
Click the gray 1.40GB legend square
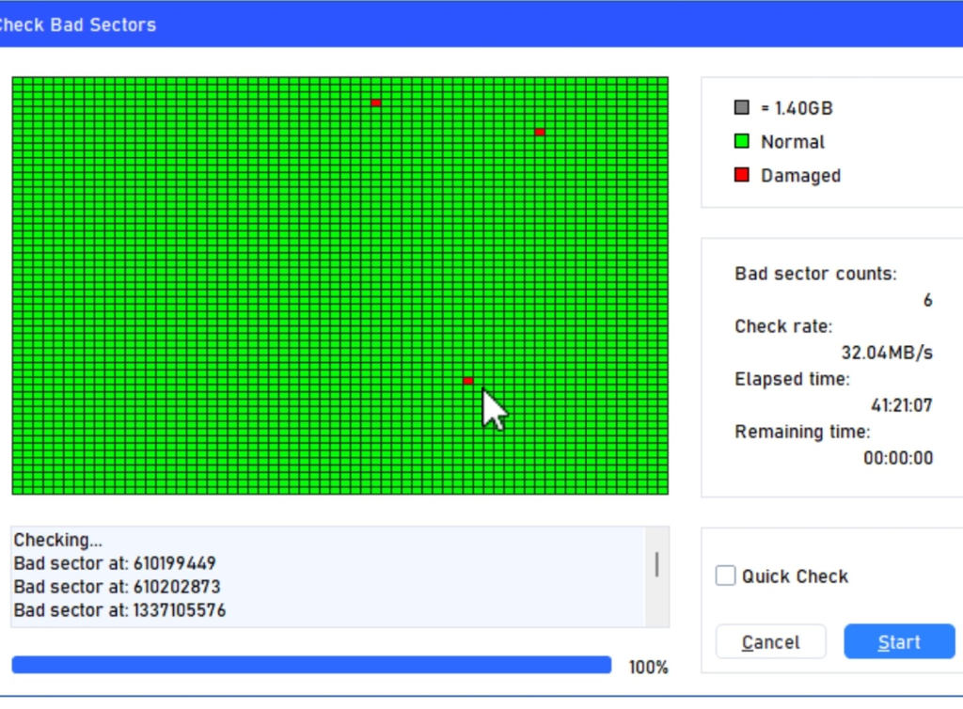tap(741, 108)
